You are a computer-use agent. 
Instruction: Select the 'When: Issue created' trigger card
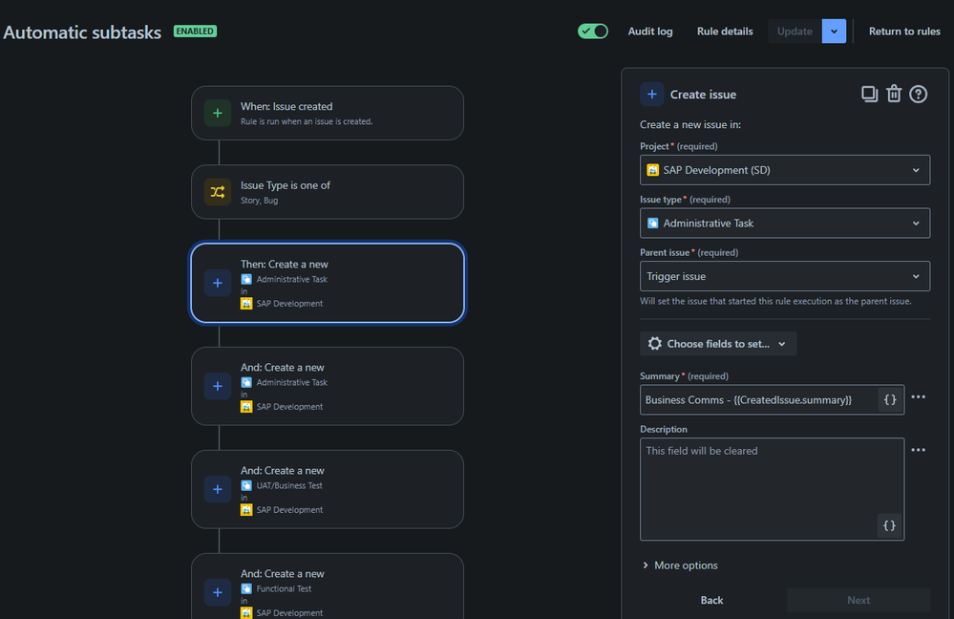328,114
